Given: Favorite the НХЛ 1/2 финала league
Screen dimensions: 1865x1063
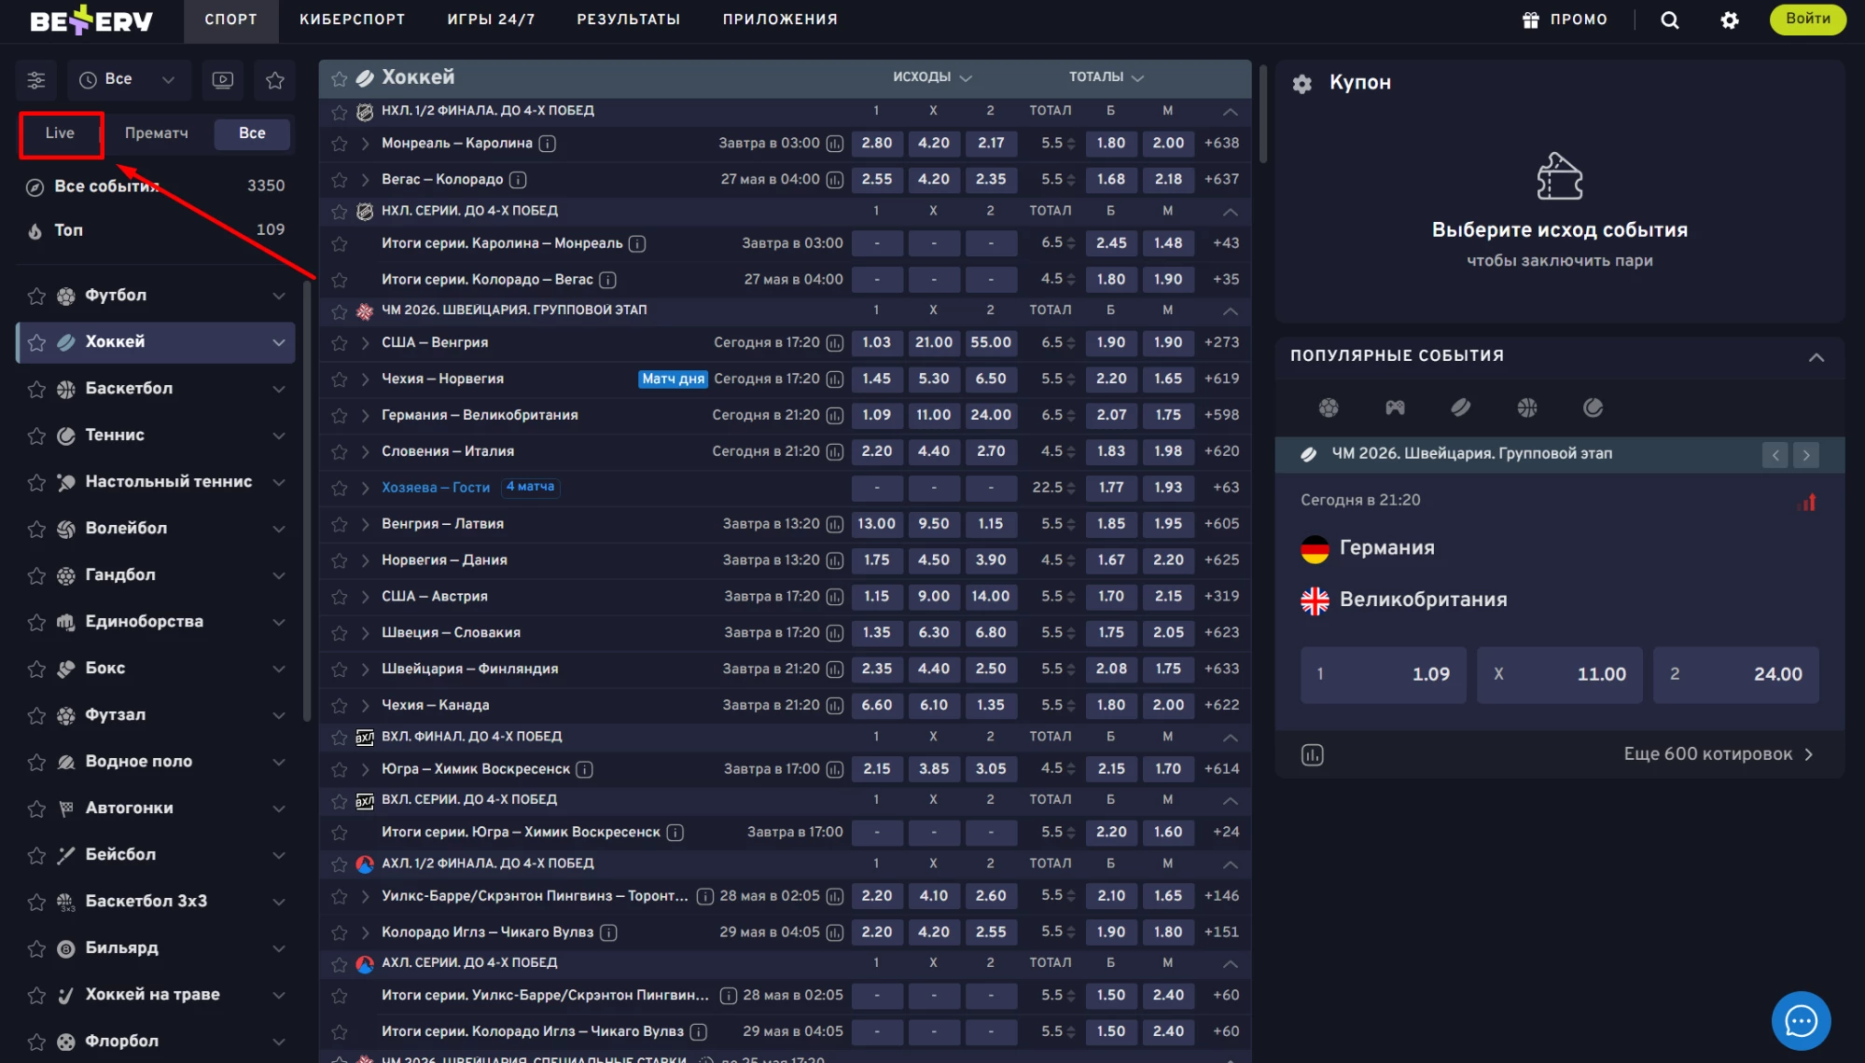Looking at the screenshot, I should [x=340, y=112].
